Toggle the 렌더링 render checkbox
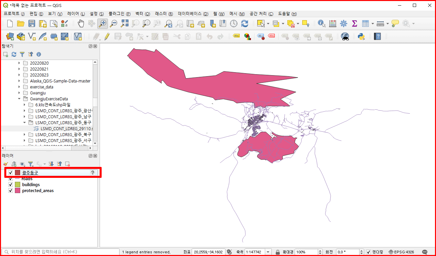Screen dimensions: 436x256 pos(368,252)
